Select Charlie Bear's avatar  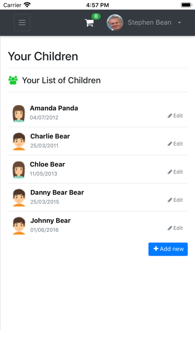click(19, 142)
